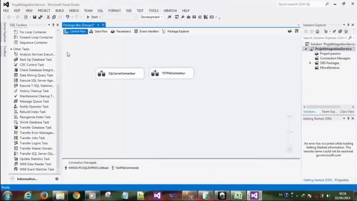Open the Properties tab at the bottom right
The image size is (357, 201).
click(342, 180)
